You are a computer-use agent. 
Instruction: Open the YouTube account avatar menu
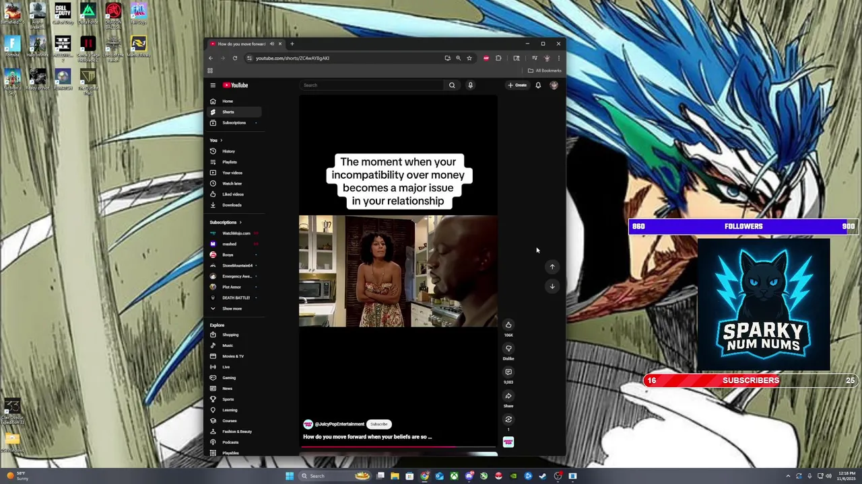(x=554, y=85)
